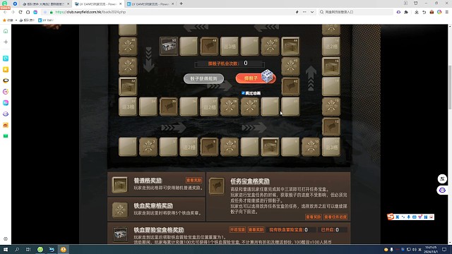Close the third LY GAMES tab
Screen dimensions: 452x254
click(172, 4)
